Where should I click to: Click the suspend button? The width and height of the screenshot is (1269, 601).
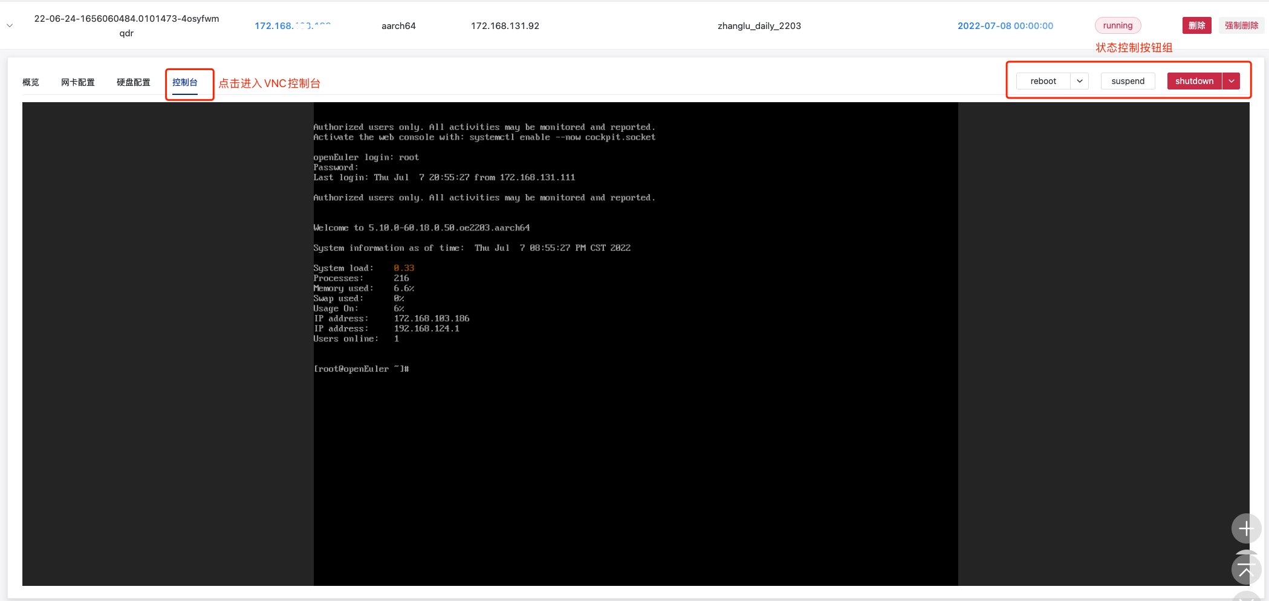pos(1128,81)
